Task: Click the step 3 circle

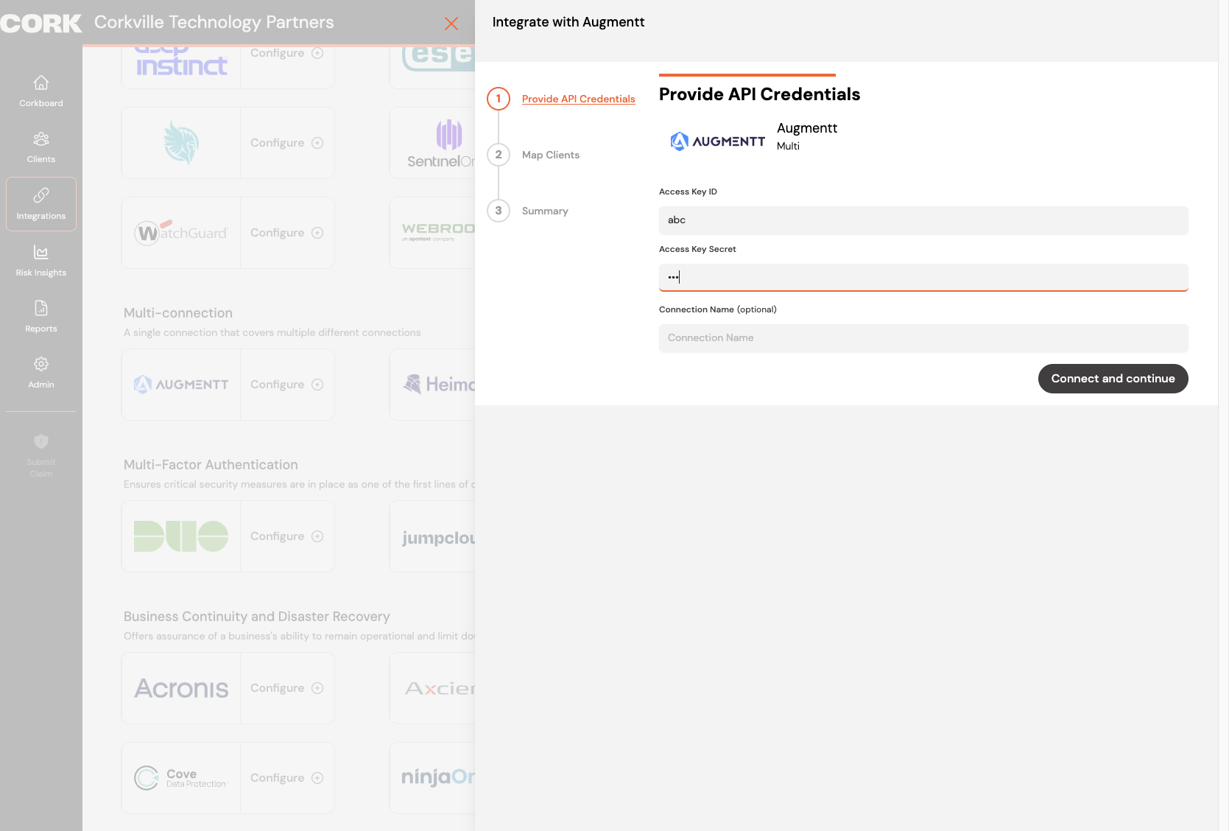Action: point(499,211)
